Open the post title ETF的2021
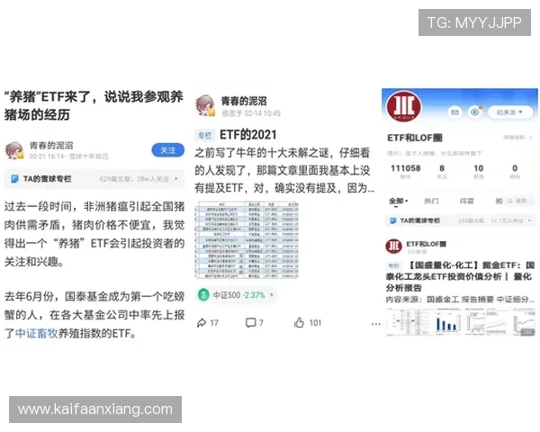The image size is (540, 432). pos(248,135)
